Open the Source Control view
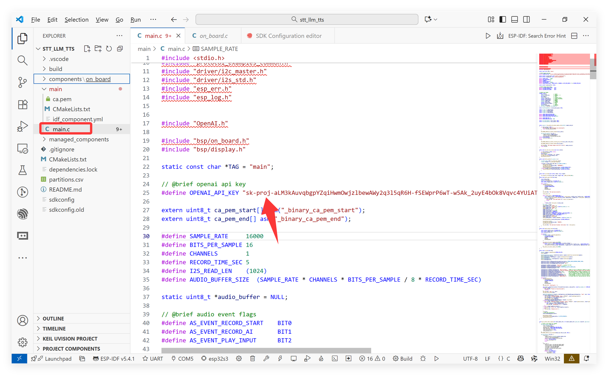This screenshot has width=608, height=375. [23, 82]
